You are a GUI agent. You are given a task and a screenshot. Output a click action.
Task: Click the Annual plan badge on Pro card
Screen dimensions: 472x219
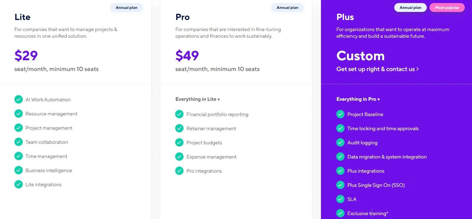point(287,7)
